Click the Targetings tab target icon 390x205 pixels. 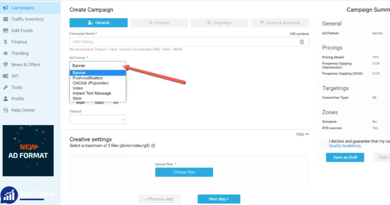pyautogui.click(x=209, y=22)
